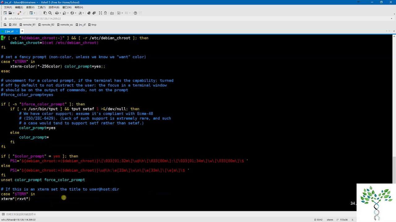
Task: Open the remote_81 session bookmark
Action: click(x=27, y=25)
